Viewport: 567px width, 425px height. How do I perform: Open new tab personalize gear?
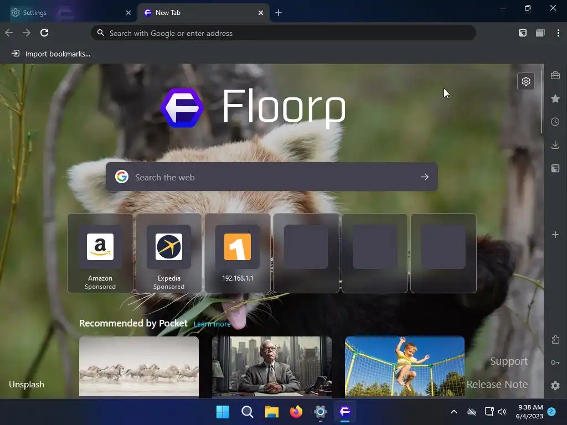(x=526, y=81)
